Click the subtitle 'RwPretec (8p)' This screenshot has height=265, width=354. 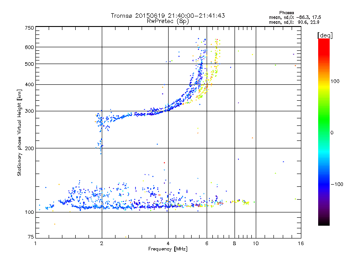(168, 21)
